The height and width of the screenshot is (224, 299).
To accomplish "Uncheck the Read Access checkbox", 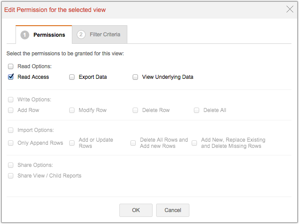I will point(11,77).
